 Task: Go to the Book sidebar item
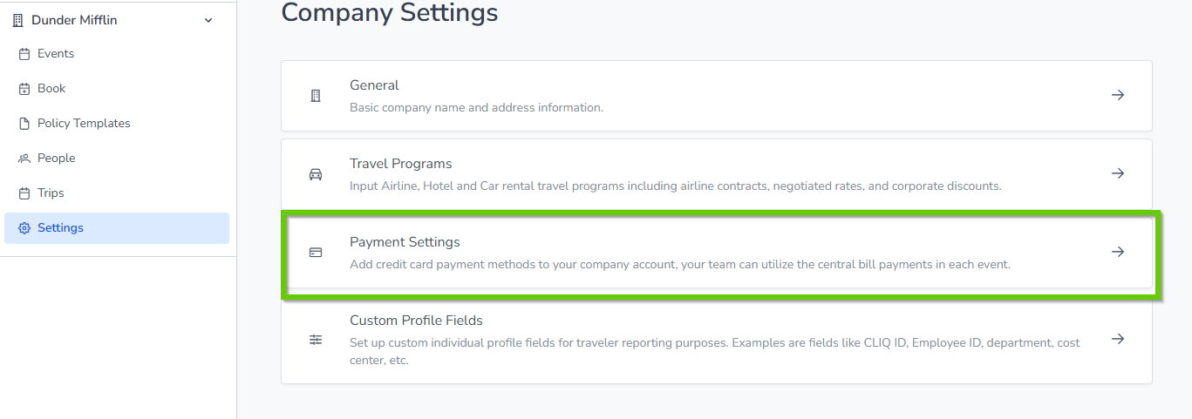(x=51, y=89)
